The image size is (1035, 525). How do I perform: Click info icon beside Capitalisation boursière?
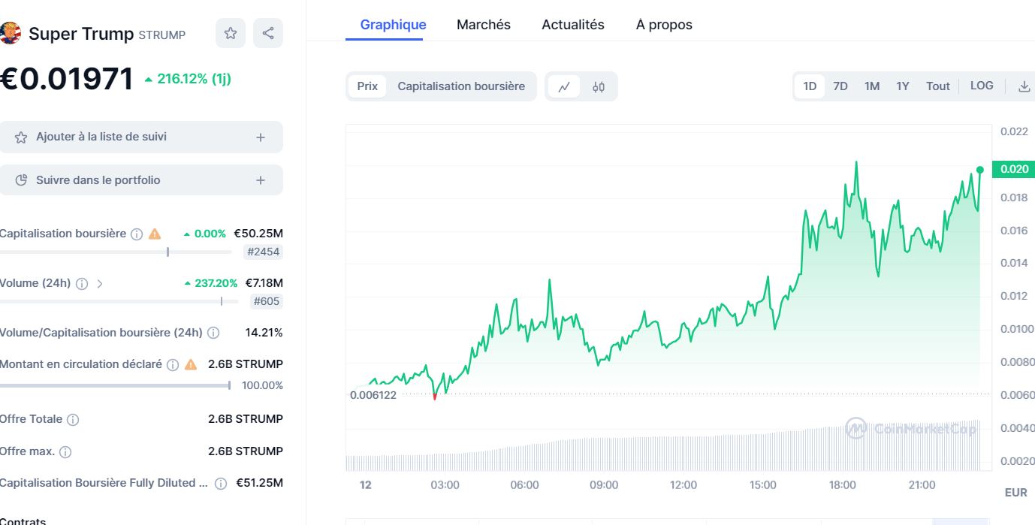point(137,234)
